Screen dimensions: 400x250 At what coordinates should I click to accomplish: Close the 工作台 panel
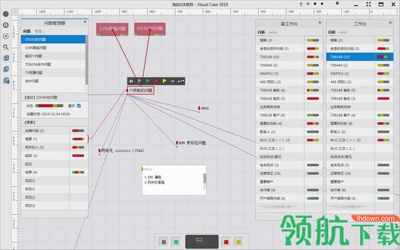coord(390,23)
